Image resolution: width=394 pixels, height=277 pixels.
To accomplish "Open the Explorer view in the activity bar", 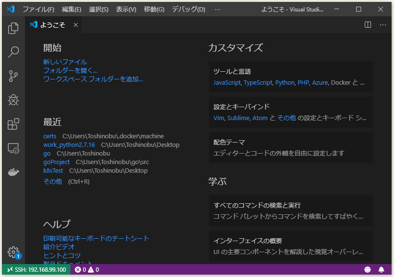I will (13, 28).
